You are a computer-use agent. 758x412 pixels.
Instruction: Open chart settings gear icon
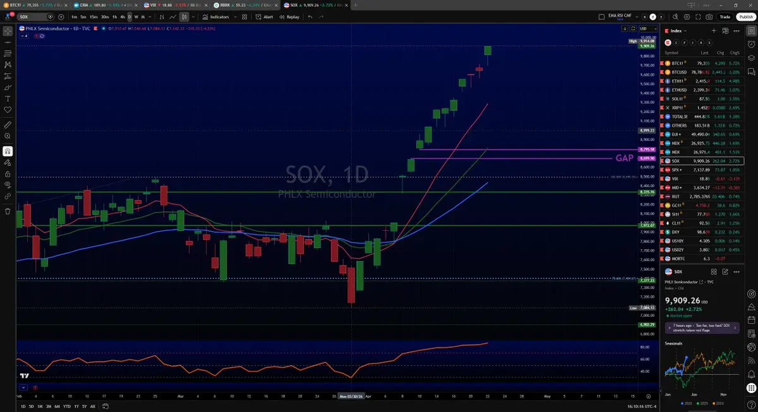pos(687,17)
